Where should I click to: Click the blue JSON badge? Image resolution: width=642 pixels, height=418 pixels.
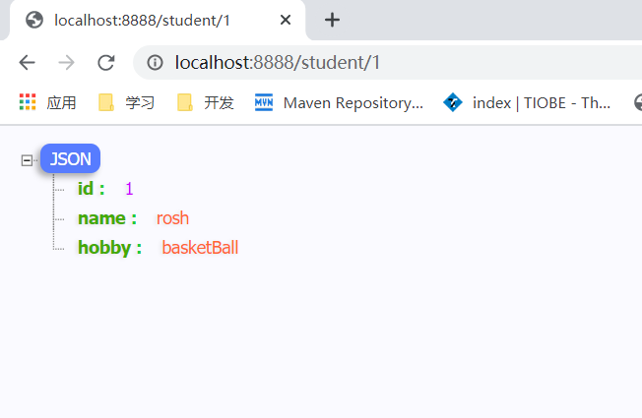(x=71, y=158)
